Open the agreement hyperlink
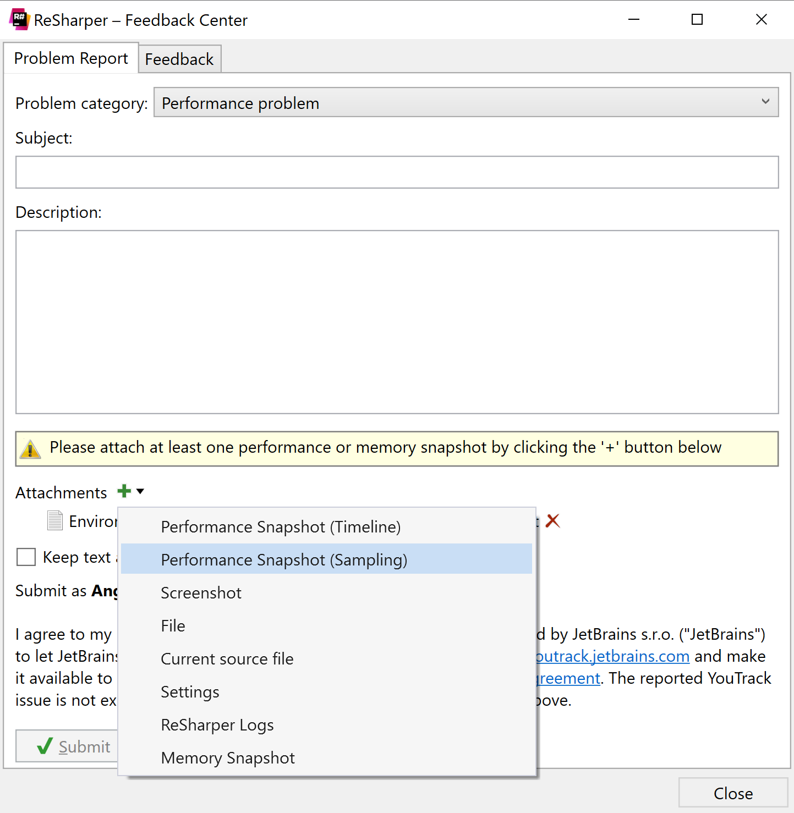The image size is (794, 813). (x=568, y=678)
